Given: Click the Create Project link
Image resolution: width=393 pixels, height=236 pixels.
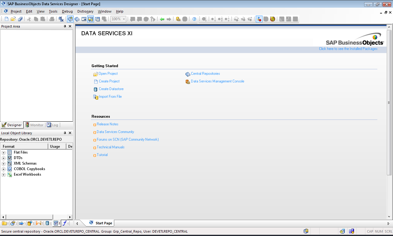Looking at the screenshot, I should click(x=109, y=81).
